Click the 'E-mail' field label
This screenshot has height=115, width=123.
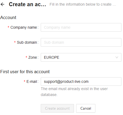[x=32, y=81]
